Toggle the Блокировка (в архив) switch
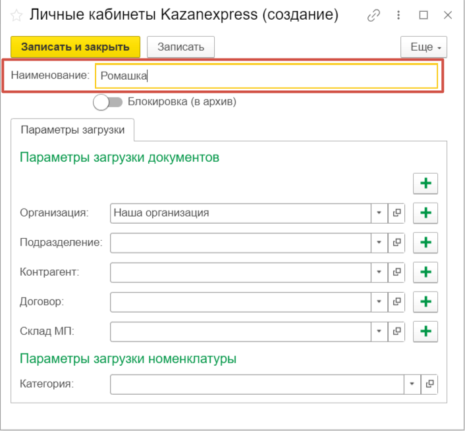Screen dimensions: 465x431 point(108,102)
